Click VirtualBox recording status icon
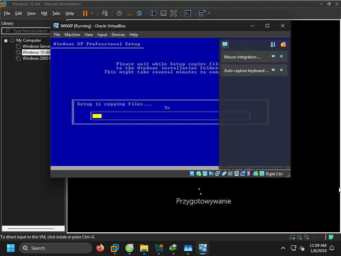Image resolution: width=341 pixels, height=256 pixels. point(243,174)
